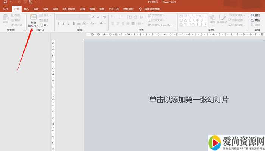Open the Customize Quick Access Toolbar dropdown
Viewport: 265px width, 151px height.
[x=39, y=2]
